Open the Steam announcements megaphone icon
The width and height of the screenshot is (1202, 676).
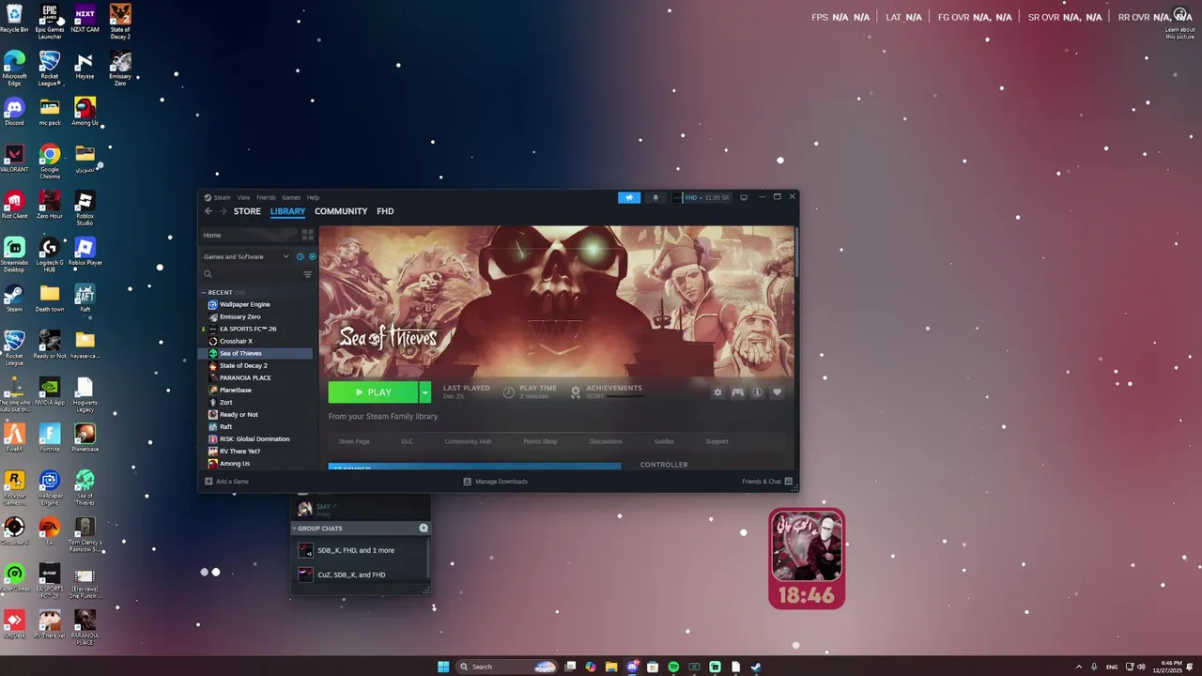629,197
